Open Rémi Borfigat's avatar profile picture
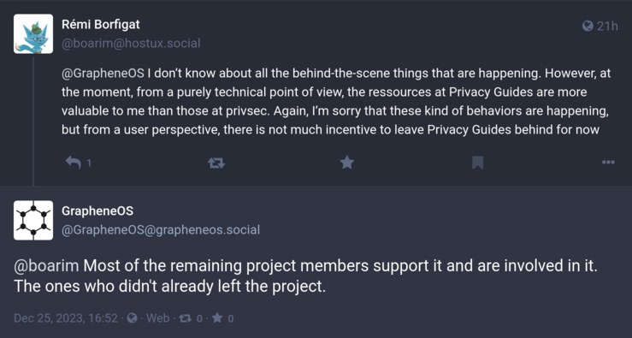Viewport: 632px width, 338px height. tap(33, 34)
